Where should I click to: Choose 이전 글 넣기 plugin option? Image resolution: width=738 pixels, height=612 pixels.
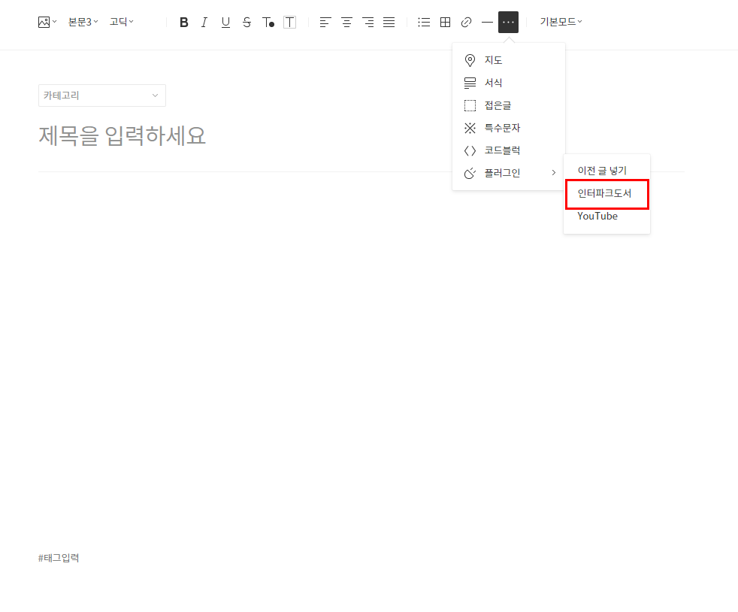point(606,171)
